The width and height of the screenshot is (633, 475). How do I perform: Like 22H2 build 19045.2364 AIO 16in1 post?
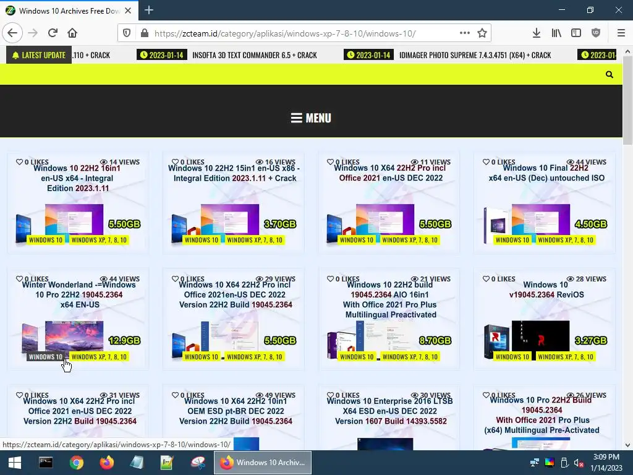[331, 279]
